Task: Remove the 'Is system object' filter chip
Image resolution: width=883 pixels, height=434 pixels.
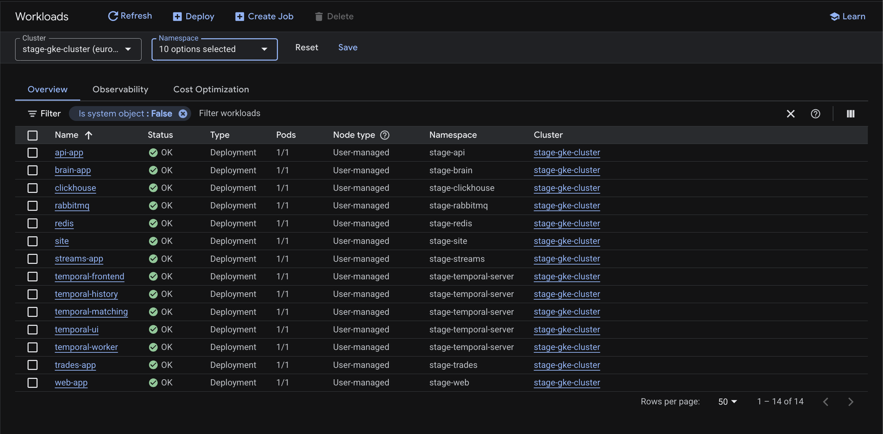Action: point(183,114)
